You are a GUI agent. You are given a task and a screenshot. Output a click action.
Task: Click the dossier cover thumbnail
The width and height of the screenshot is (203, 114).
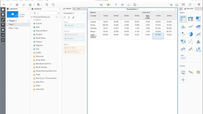point(12,14)
